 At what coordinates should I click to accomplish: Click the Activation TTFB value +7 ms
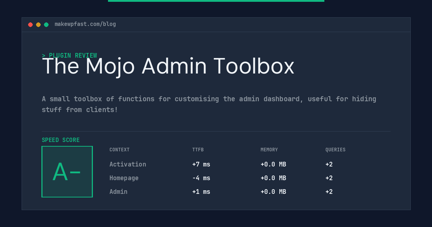pos(201,164)
